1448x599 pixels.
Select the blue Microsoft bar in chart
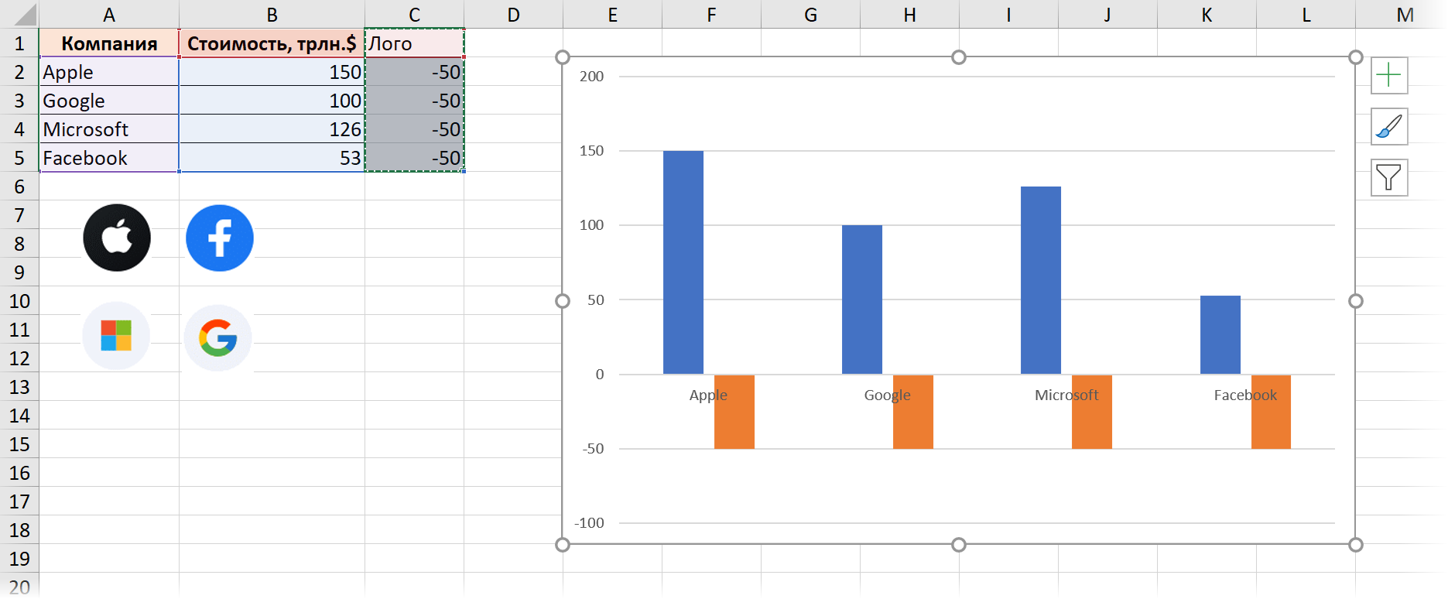pyautogui.click(x=1041, y=280)
